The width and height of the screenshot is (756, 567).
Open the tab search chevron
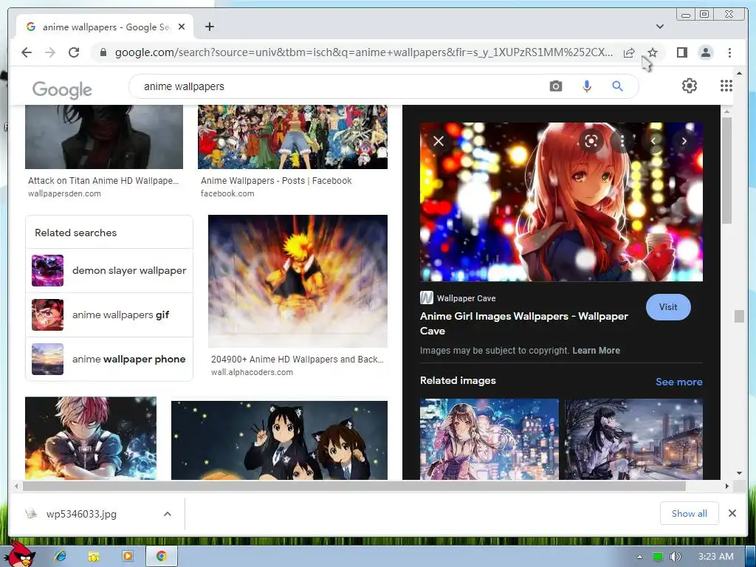click(x=659, y=27)
